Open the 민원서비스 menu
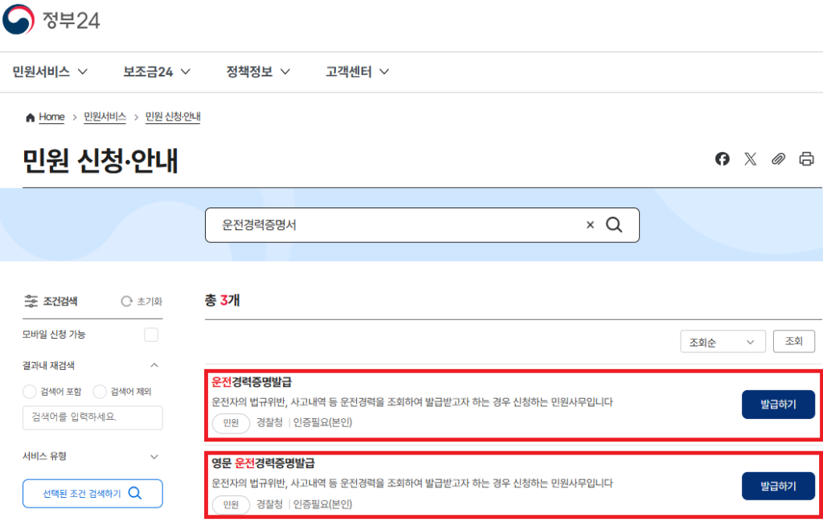Image resolution: width=823 pixels, height=522 pixels. click(x=49, y=72)
